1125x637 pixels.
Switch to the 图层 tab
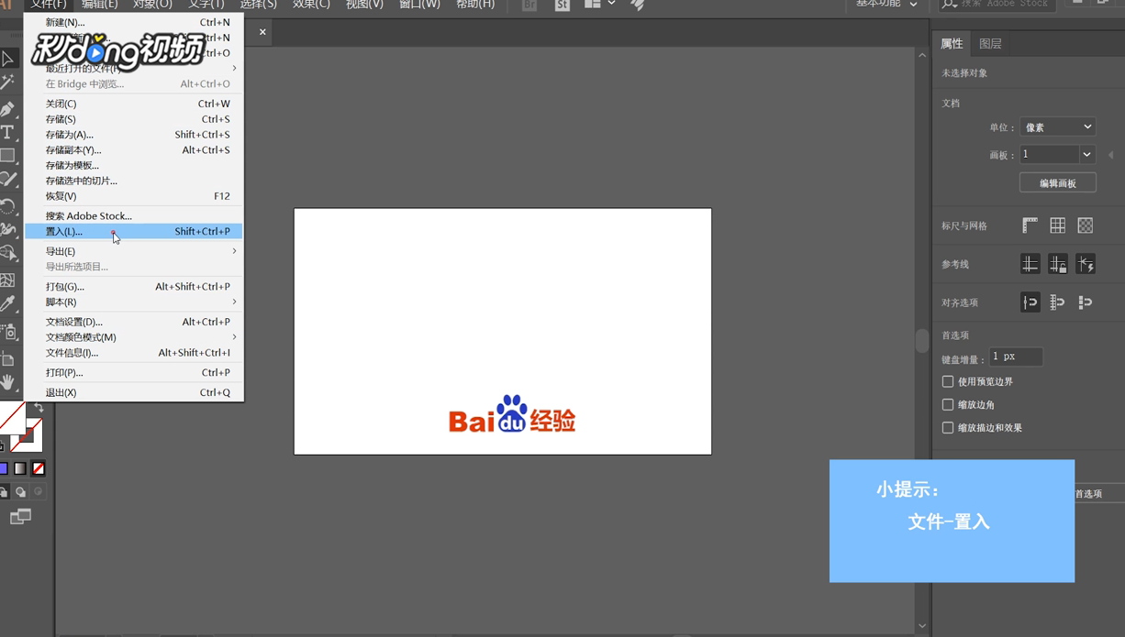[990, 43]
